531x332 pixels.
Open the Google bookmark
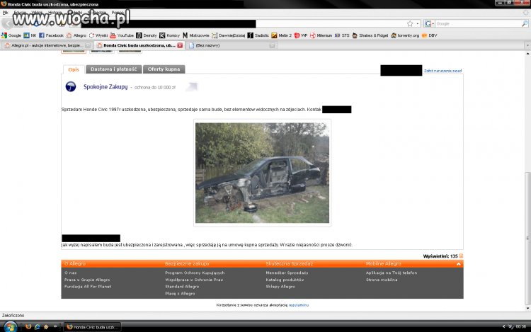pos(11,35)
